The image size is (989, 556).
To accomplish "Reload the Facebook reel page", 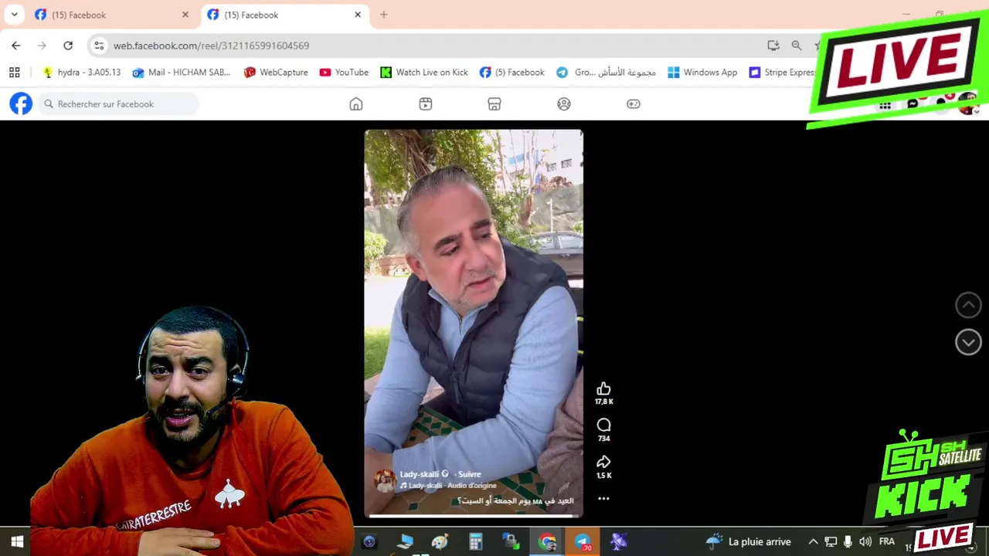I will pos(68,46).
